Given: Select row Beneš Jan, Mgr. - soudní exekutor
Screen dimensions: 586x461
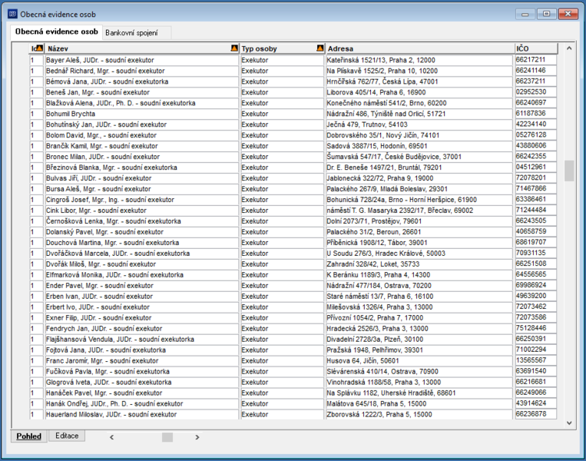Looking at the screenshot, I should pos(293,92).
